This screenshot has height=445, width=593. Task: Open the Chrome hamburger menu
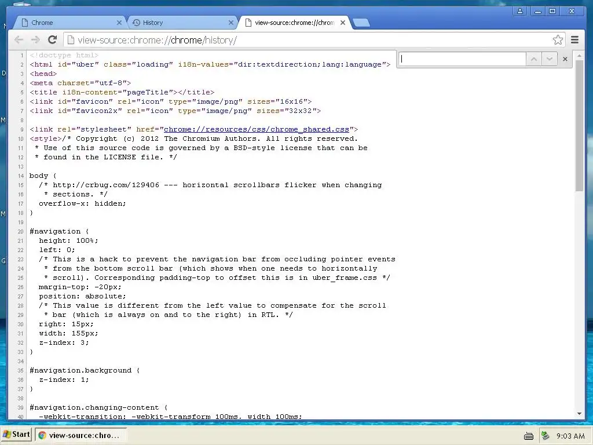575,40
